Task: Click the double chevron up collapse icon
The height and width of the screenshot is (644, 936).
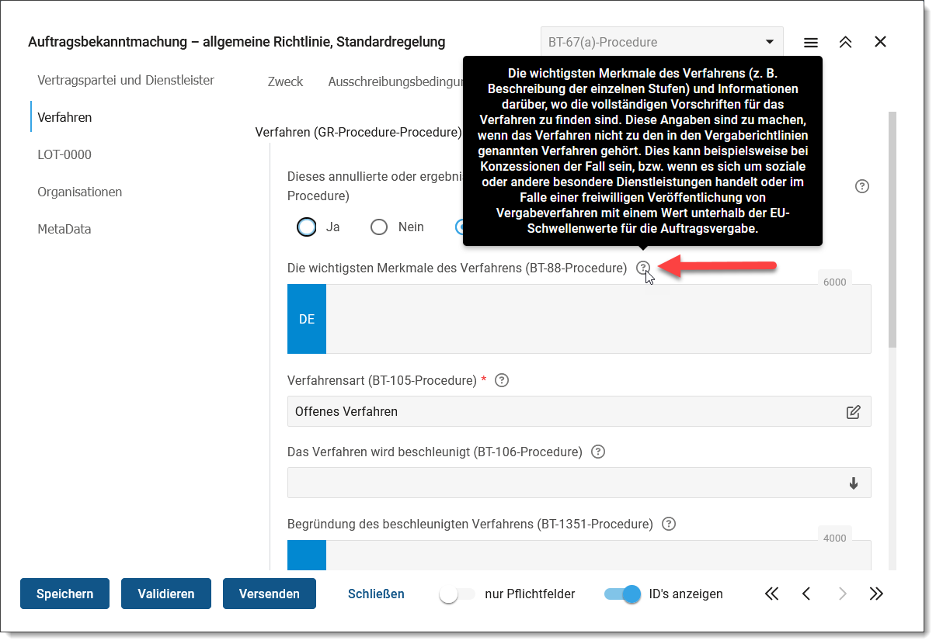Action: click(845, 43)
